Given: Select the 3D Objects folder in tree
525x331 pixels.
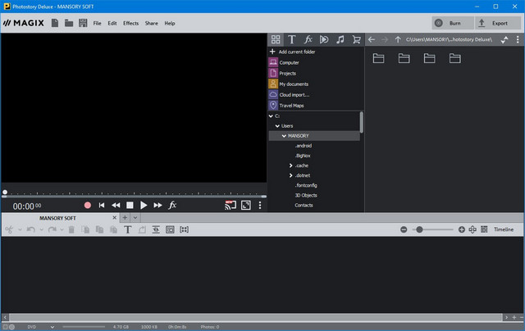Looking at the screenshot, I should click(x=305, y=195).
